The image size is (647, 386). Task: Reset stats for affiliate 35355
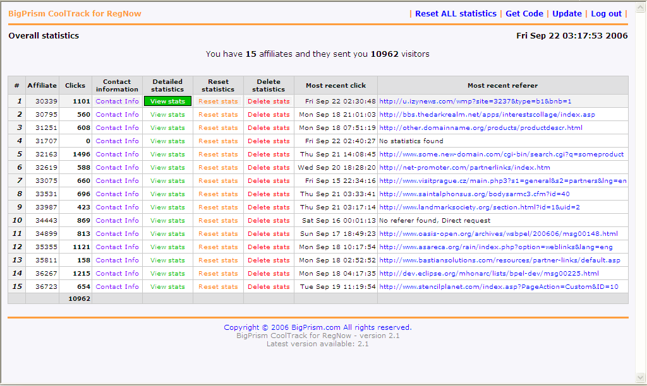(218, 247)
